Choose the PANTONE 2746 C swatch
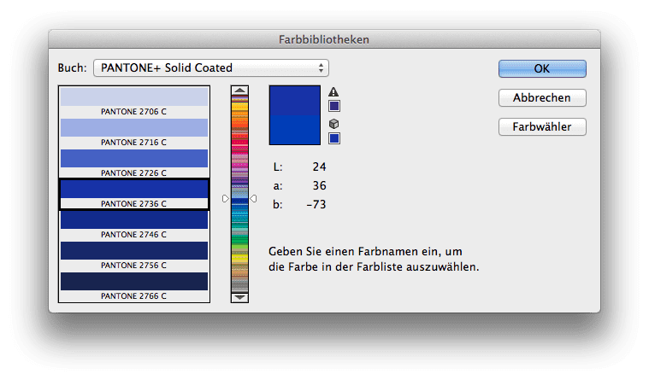The height and width of the screenshot is (380, 649). point(134,225)
